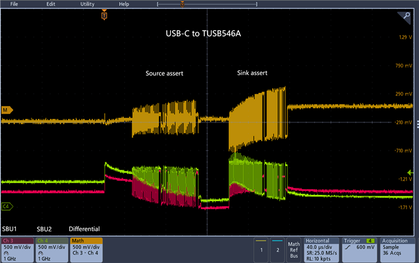Click the 290 mV scale label
Screen dimensions: 419x263
(x=403, y=94)
